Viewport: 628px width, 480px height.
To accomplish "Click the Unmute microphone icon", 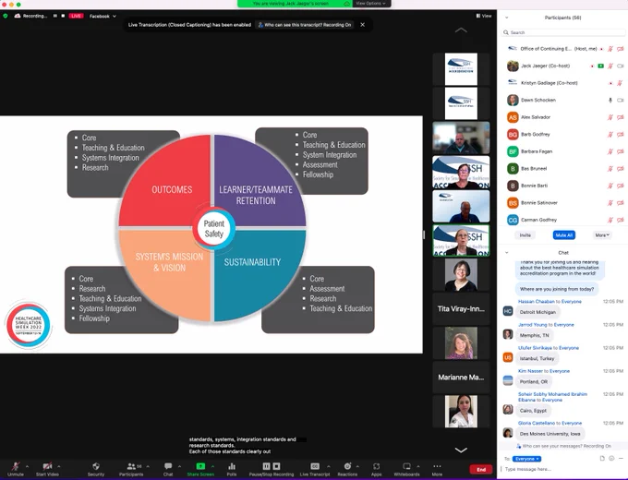I will (x=16, y=466).
